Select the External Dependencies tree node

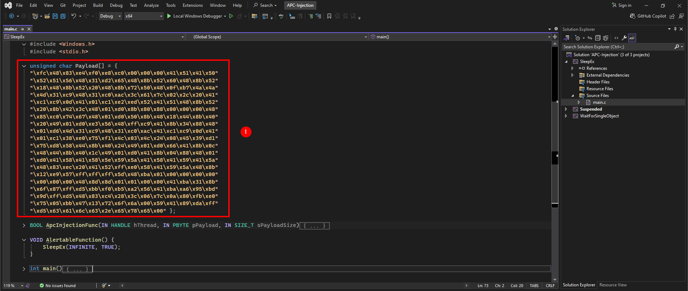608,75
